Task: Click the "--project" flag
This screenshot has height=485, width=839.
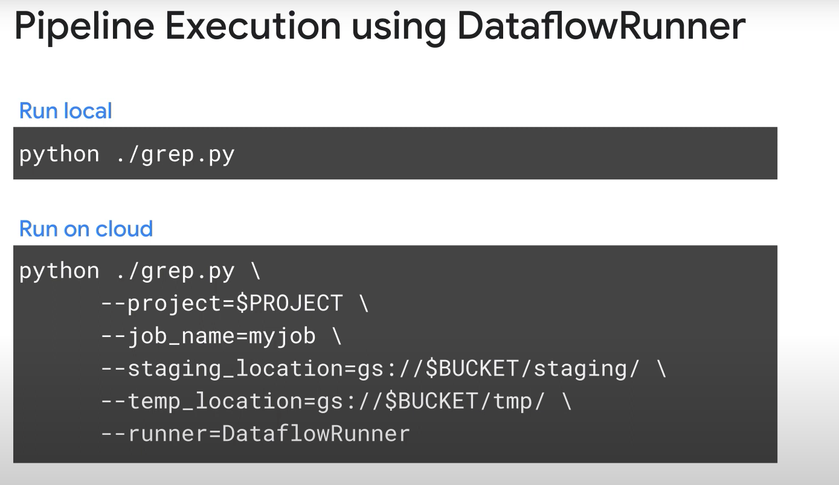Action: point(161,303)
